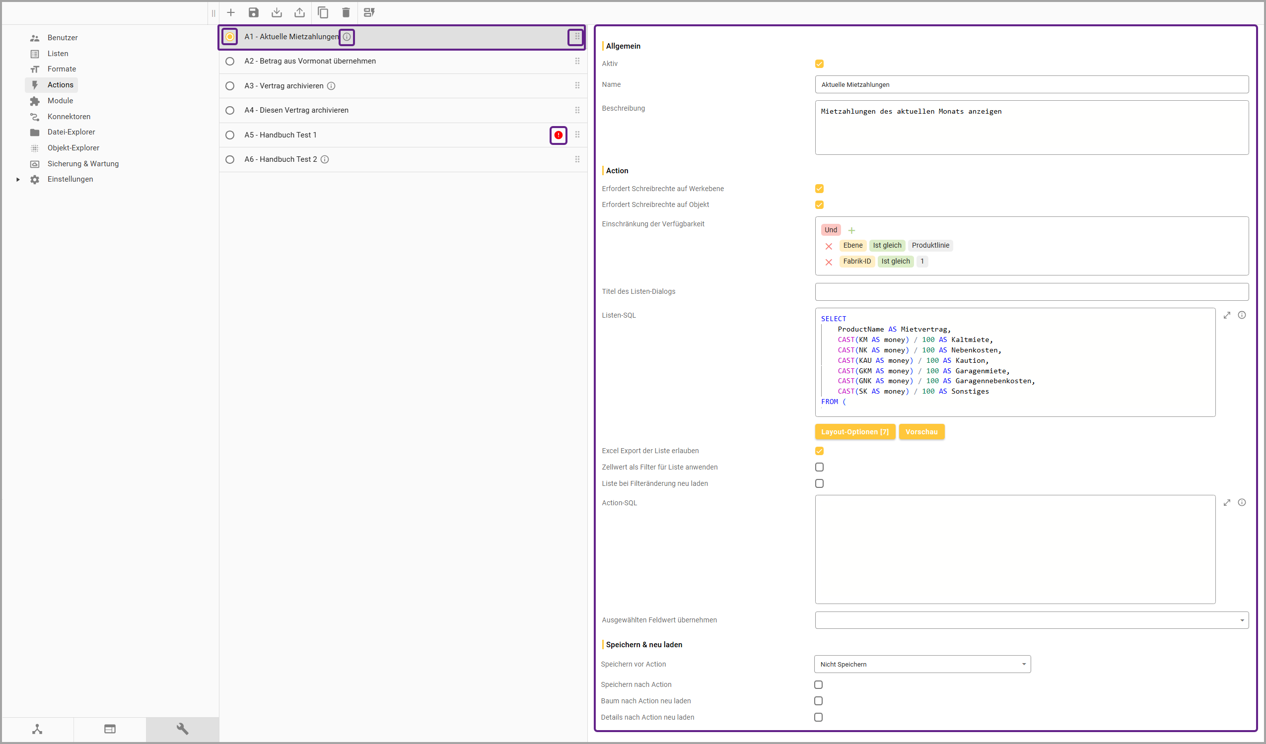Expand the Listen-SQL editor with arrow icon
This screenshot has height=744, width=1266.
1227,315
